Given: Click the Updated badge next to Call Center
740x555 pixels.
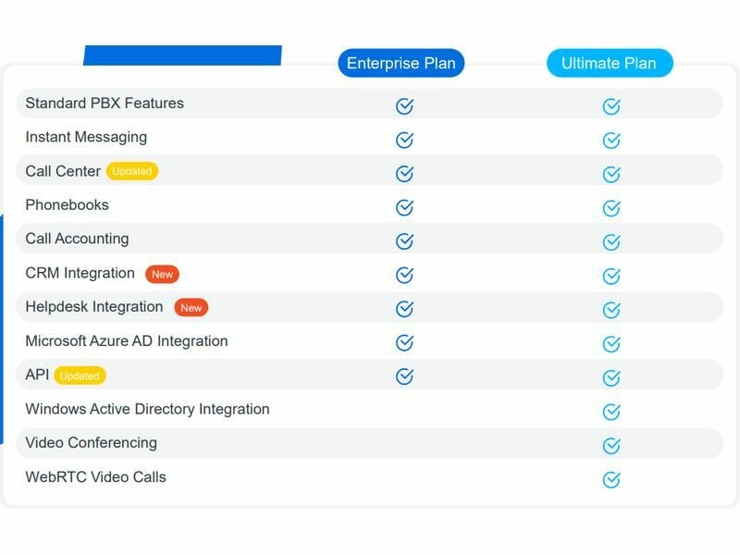Looking at the screenshot, I should (132, 171).
